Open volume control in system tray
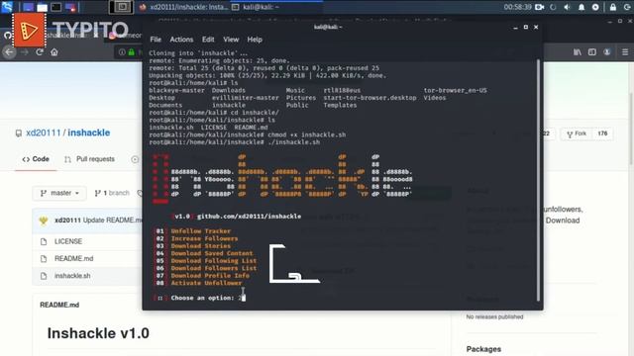 click(567, 7)
